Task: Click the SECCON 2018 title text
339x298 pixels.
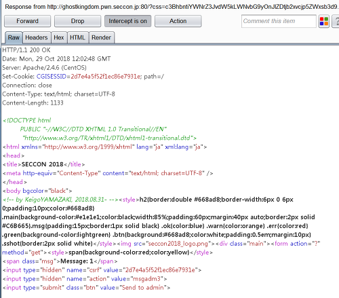Action: tap(43, 164)
